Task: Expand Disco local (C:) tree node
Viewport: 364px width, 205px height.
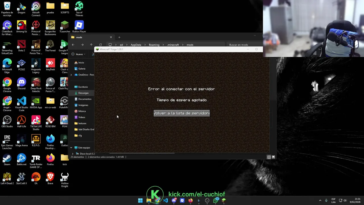Action: click(73, 154)
